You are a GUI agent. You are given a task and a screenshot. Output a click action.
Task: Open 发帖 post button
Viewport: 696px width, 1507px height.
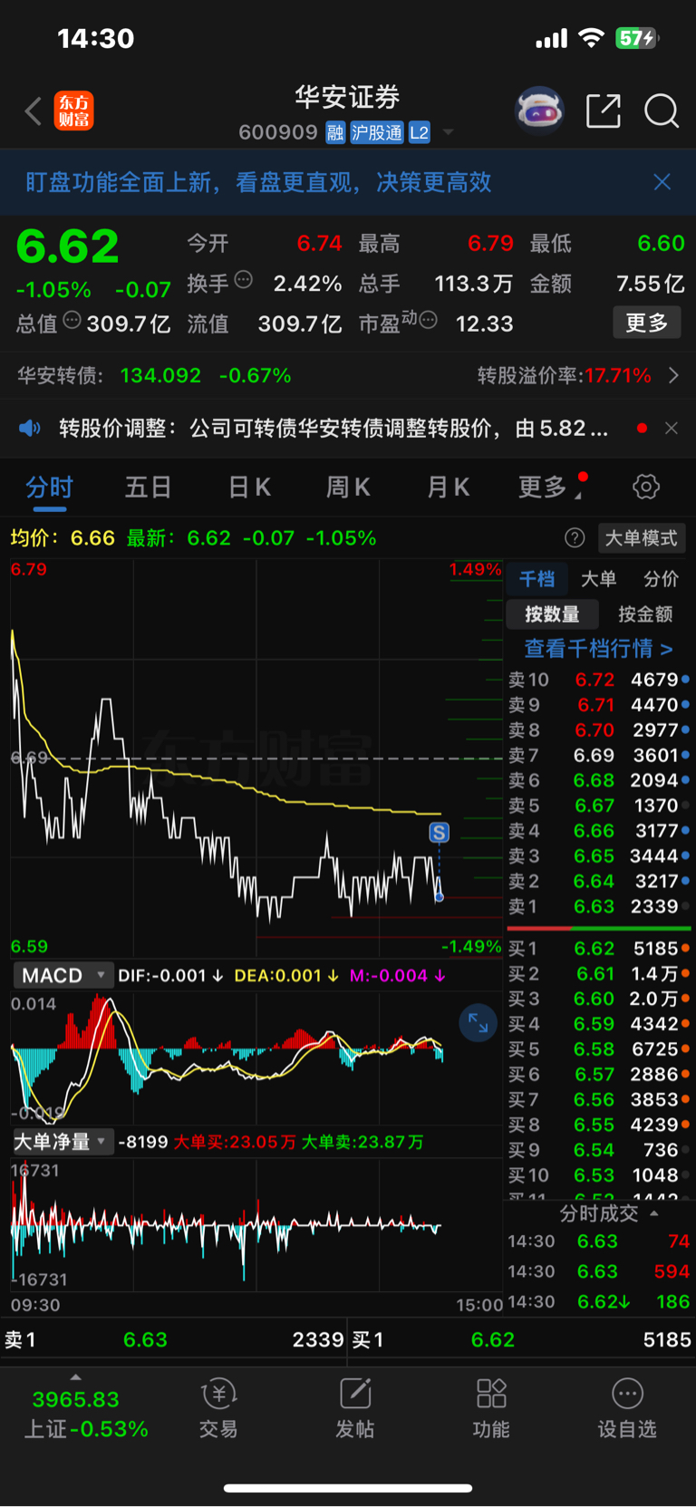(x=354, y=1409)
